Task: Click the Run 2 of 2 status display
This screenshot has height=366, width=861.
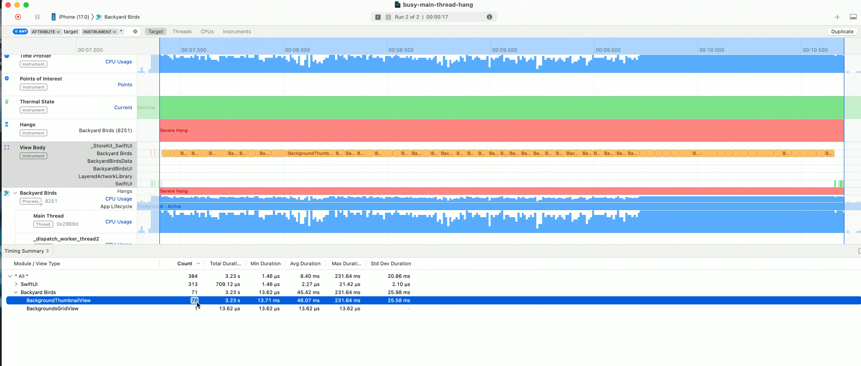Action: tap(434, 17)
